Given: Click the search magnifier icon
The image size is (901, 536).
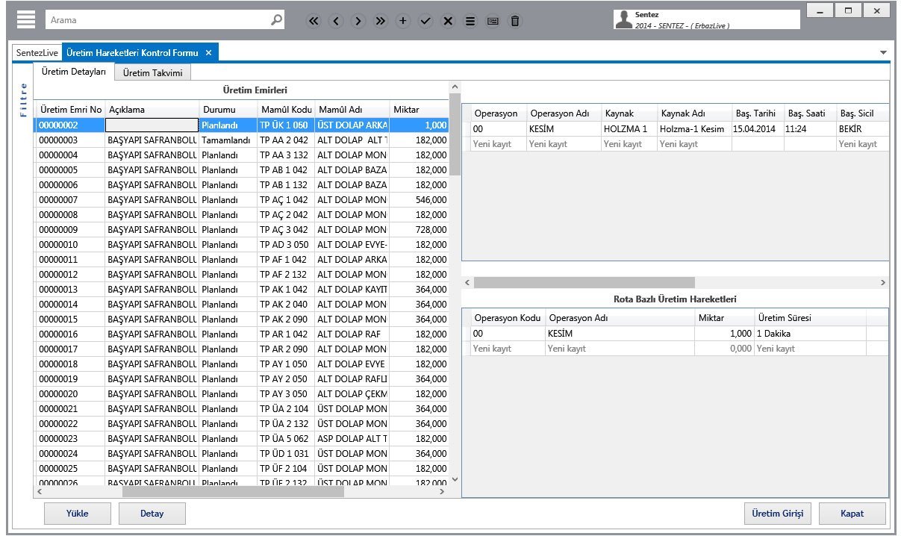Looking at the screenshot, I should point(276,20).
